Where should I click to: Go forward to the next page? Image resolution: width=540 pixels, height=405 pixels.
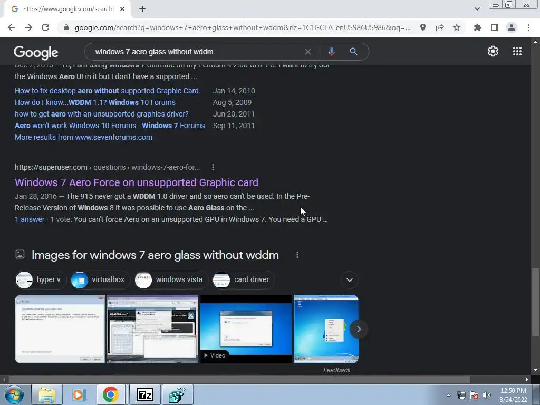click(28, 27)
